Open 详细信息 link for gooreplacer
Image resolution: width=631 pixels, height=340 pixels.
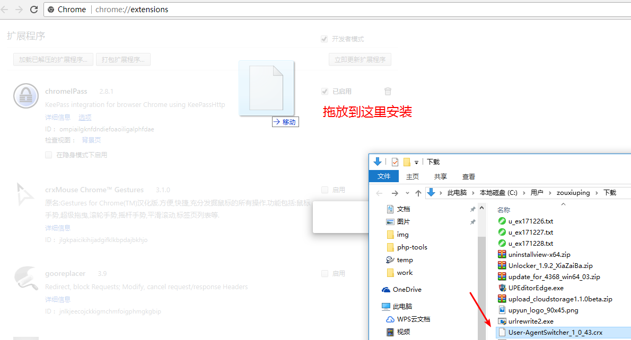click(58, 299)
